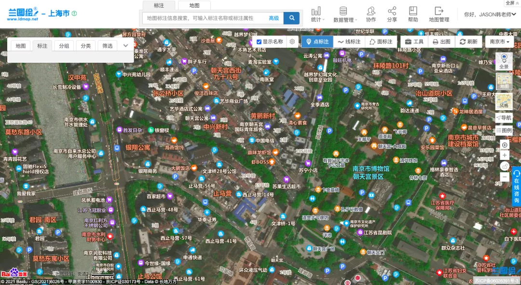Click the locate target icon
The width and height of the screenshot is (521, 285).
pyautogui.click(x=505, y=145)
